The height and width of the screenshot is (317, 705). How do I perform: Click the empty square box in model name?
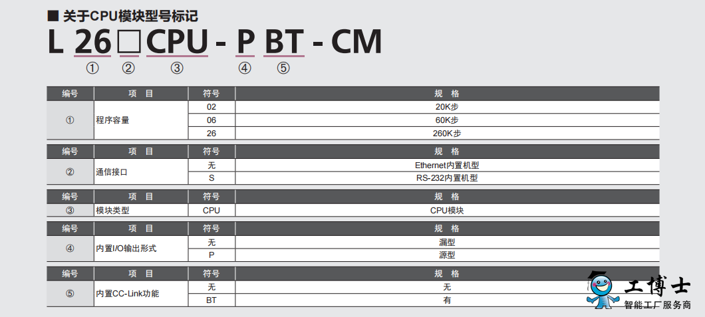point(129,43)
